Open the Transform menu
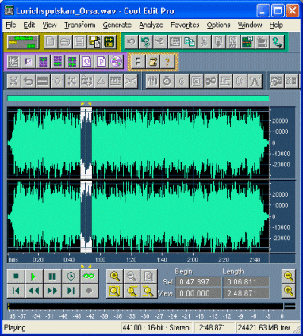This screenshot has width=303, height=336. point(80,25)
